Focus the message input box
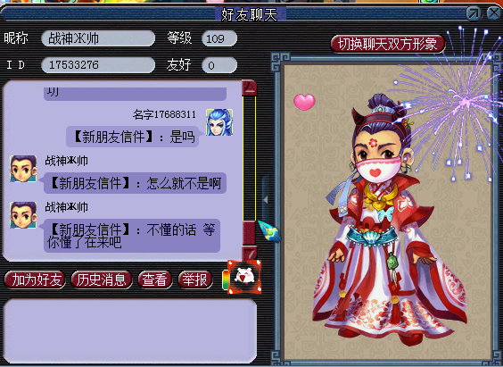Viewport: 503px width, 367px height. (x=130, y=330)
